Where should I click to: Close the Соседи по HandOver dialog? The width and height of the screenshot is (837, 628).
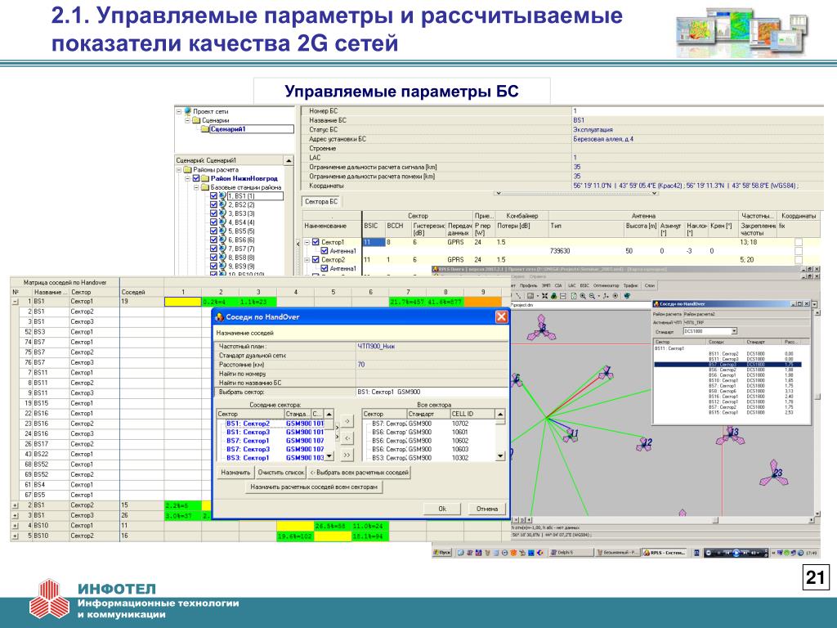[501, 316]
